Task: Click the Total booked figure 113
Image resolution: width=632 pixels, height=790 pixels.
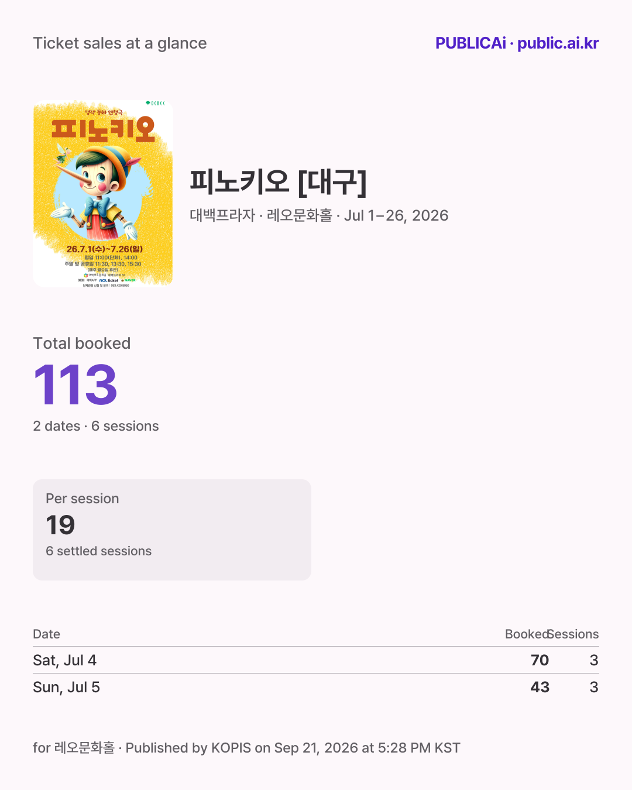Action: pos(75,385)
